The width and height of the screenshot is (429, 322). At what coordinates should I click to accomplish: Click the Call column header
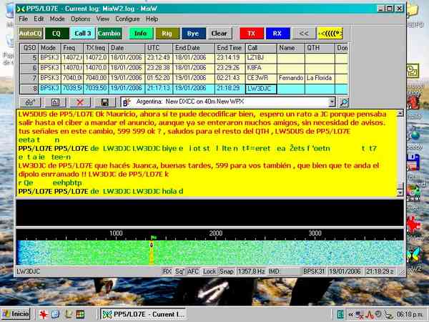tap(261, 48)
